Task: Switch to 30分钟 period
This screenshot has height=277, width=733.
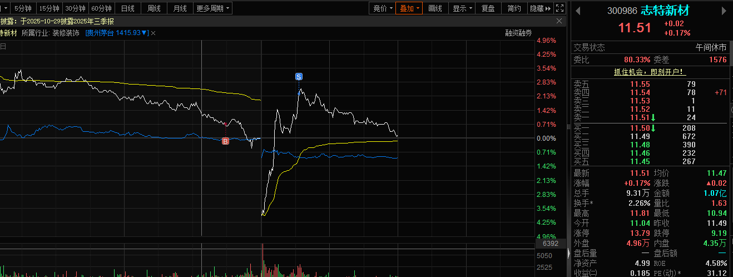Action: [x=75, y=8]
